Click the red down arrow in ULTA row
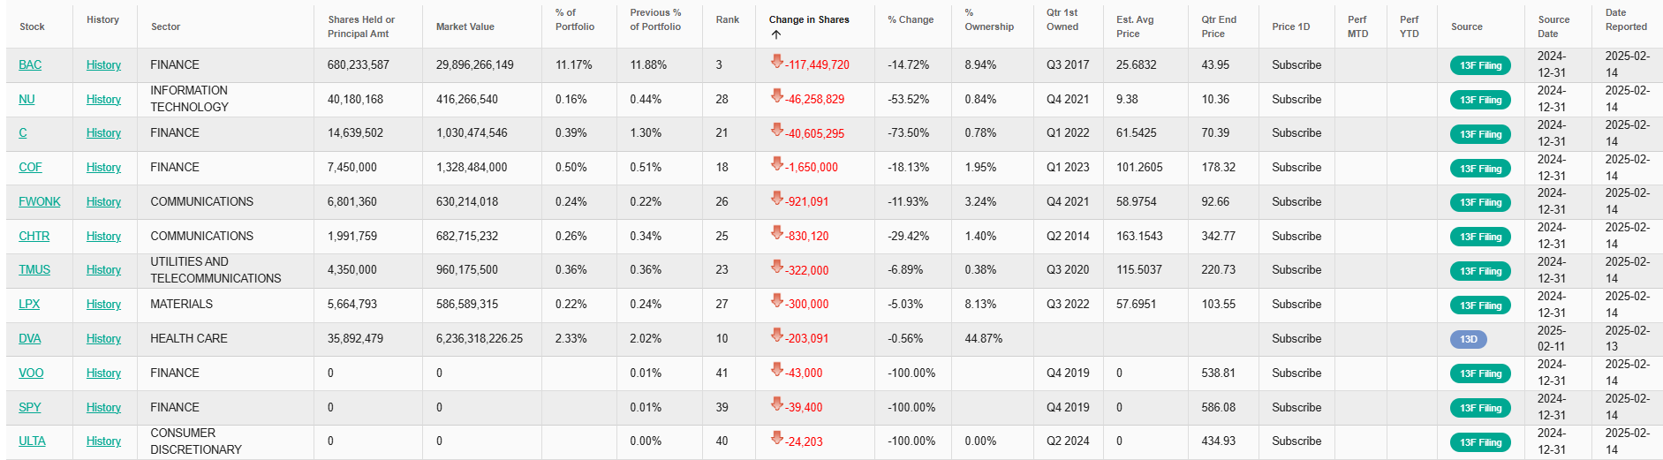 point(777,438)
